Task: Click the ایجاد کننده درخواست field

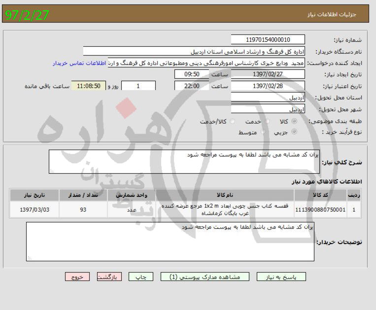Action: tap(206, 63)
